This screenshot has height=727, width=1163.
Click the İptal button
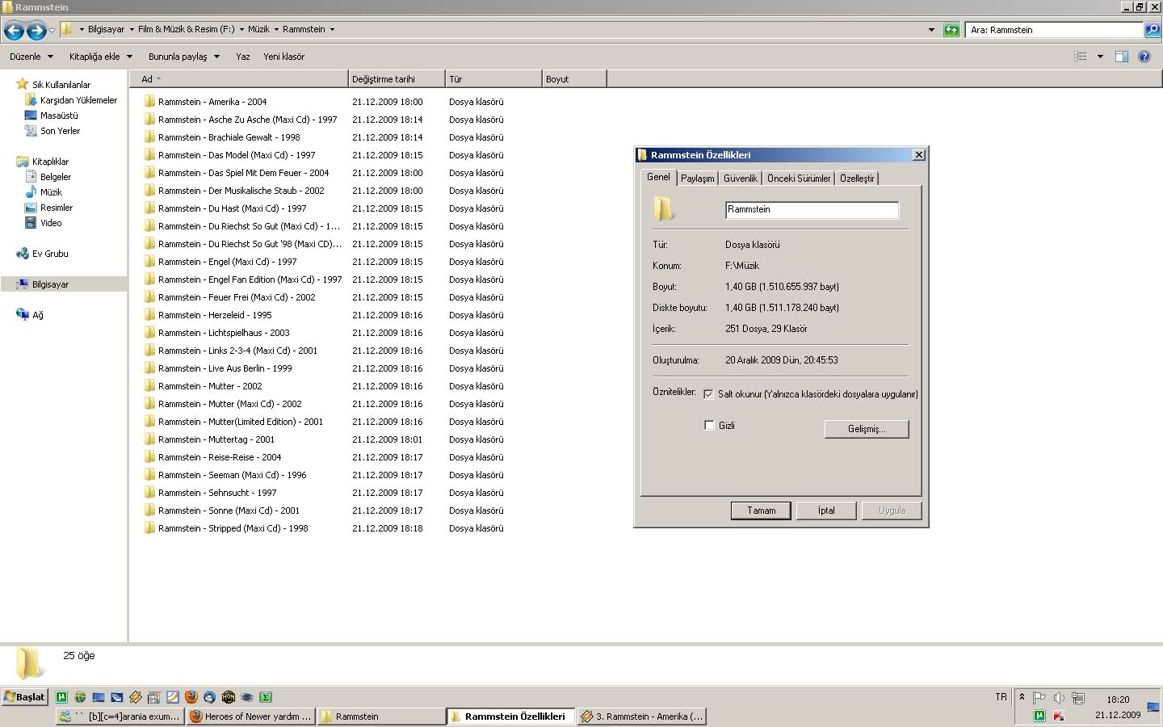826,511
